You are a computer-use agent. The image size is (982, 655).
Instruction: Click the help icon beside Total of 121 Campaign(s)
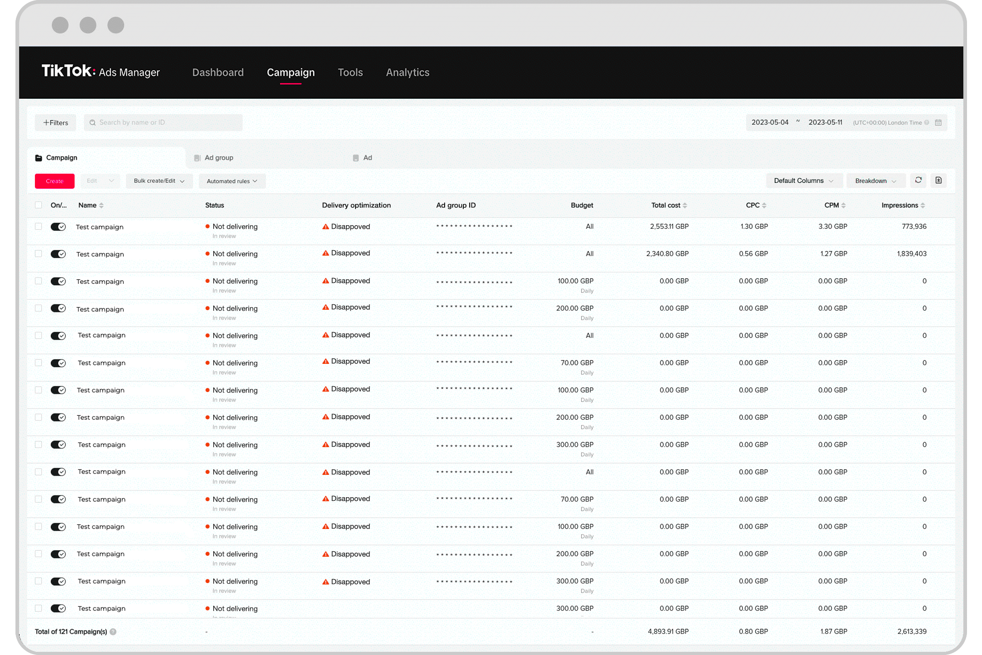[x=113, y=631]
